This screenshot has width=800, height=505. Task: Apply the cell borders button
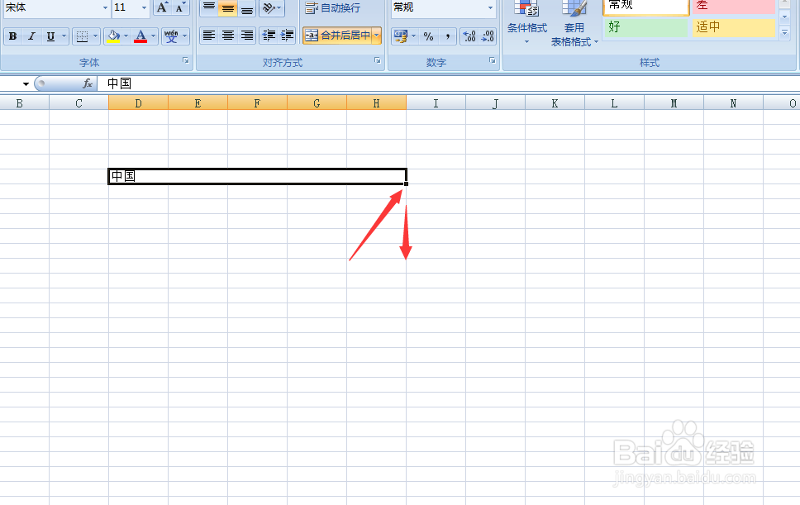[82, 36]
